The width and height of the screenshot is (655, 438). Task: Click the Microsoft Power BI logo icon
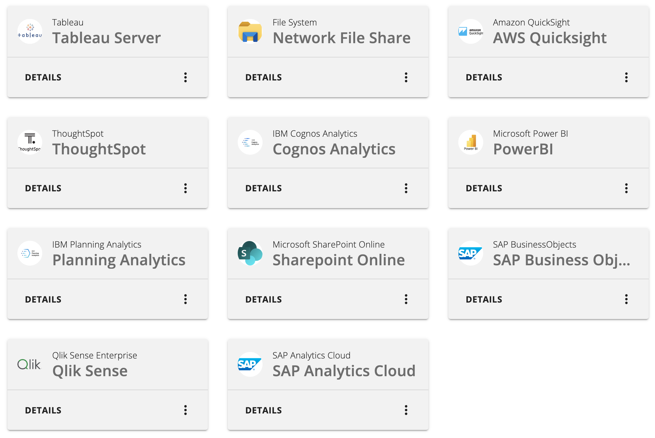(471, 142)
